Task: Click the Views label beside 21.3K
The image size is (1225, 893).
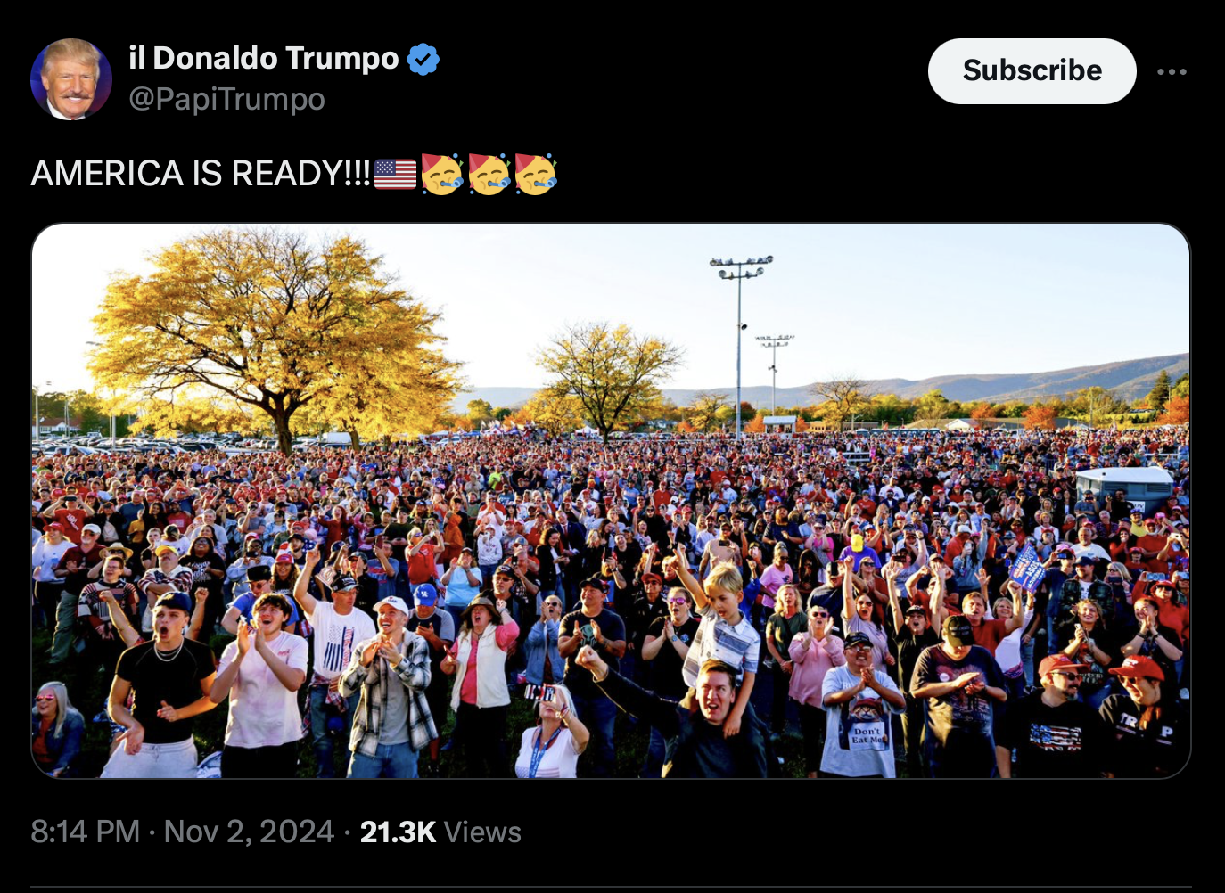Action: (x=482, y=832)
